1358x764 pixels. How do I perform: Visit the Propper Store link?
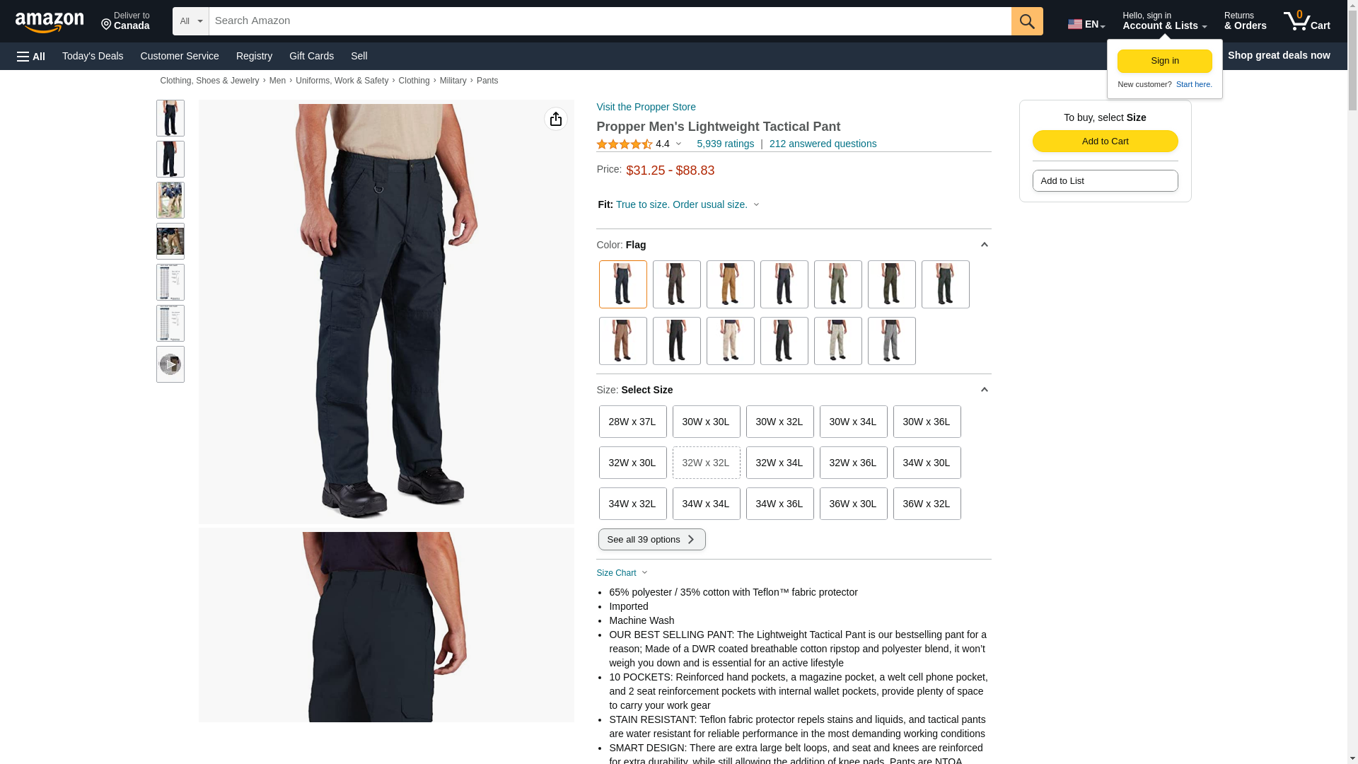click(x=646, y=107)
